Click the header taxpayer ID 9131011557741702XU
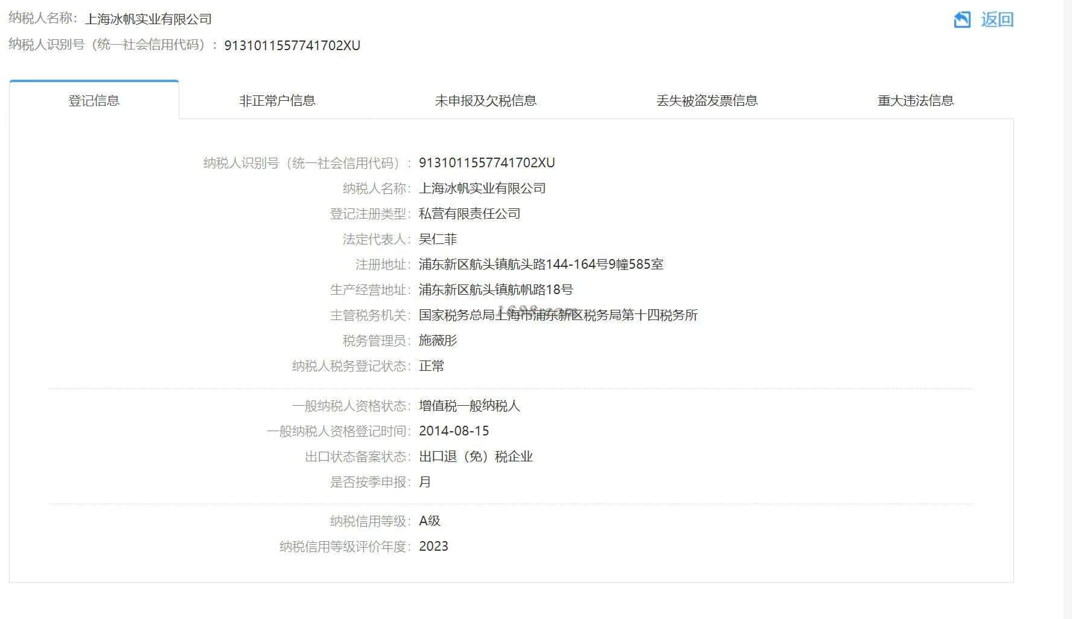The height and width of the screenshot is (619, 1072). pyautogui.click(x=292, y=46)
